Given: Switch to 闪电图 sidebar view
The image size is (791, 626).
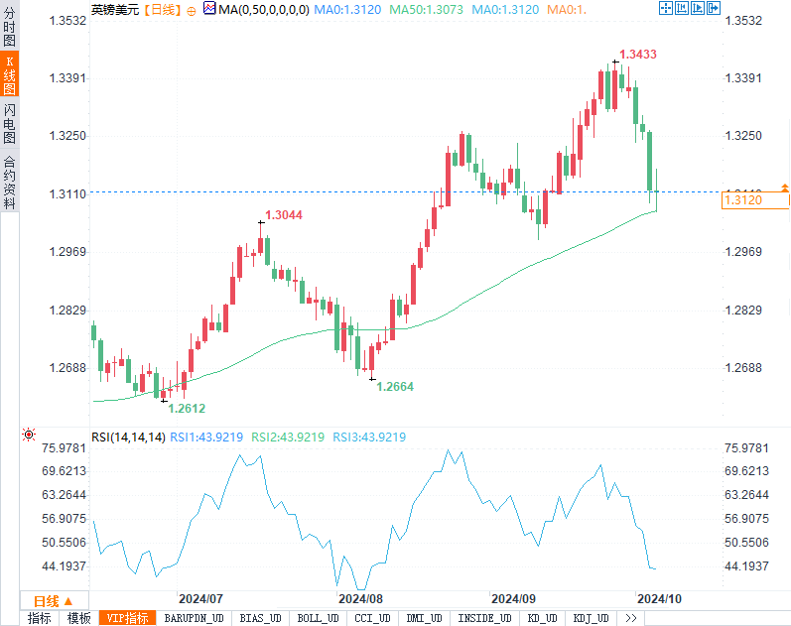Looking at the screenshot, I should click(9, 124).
